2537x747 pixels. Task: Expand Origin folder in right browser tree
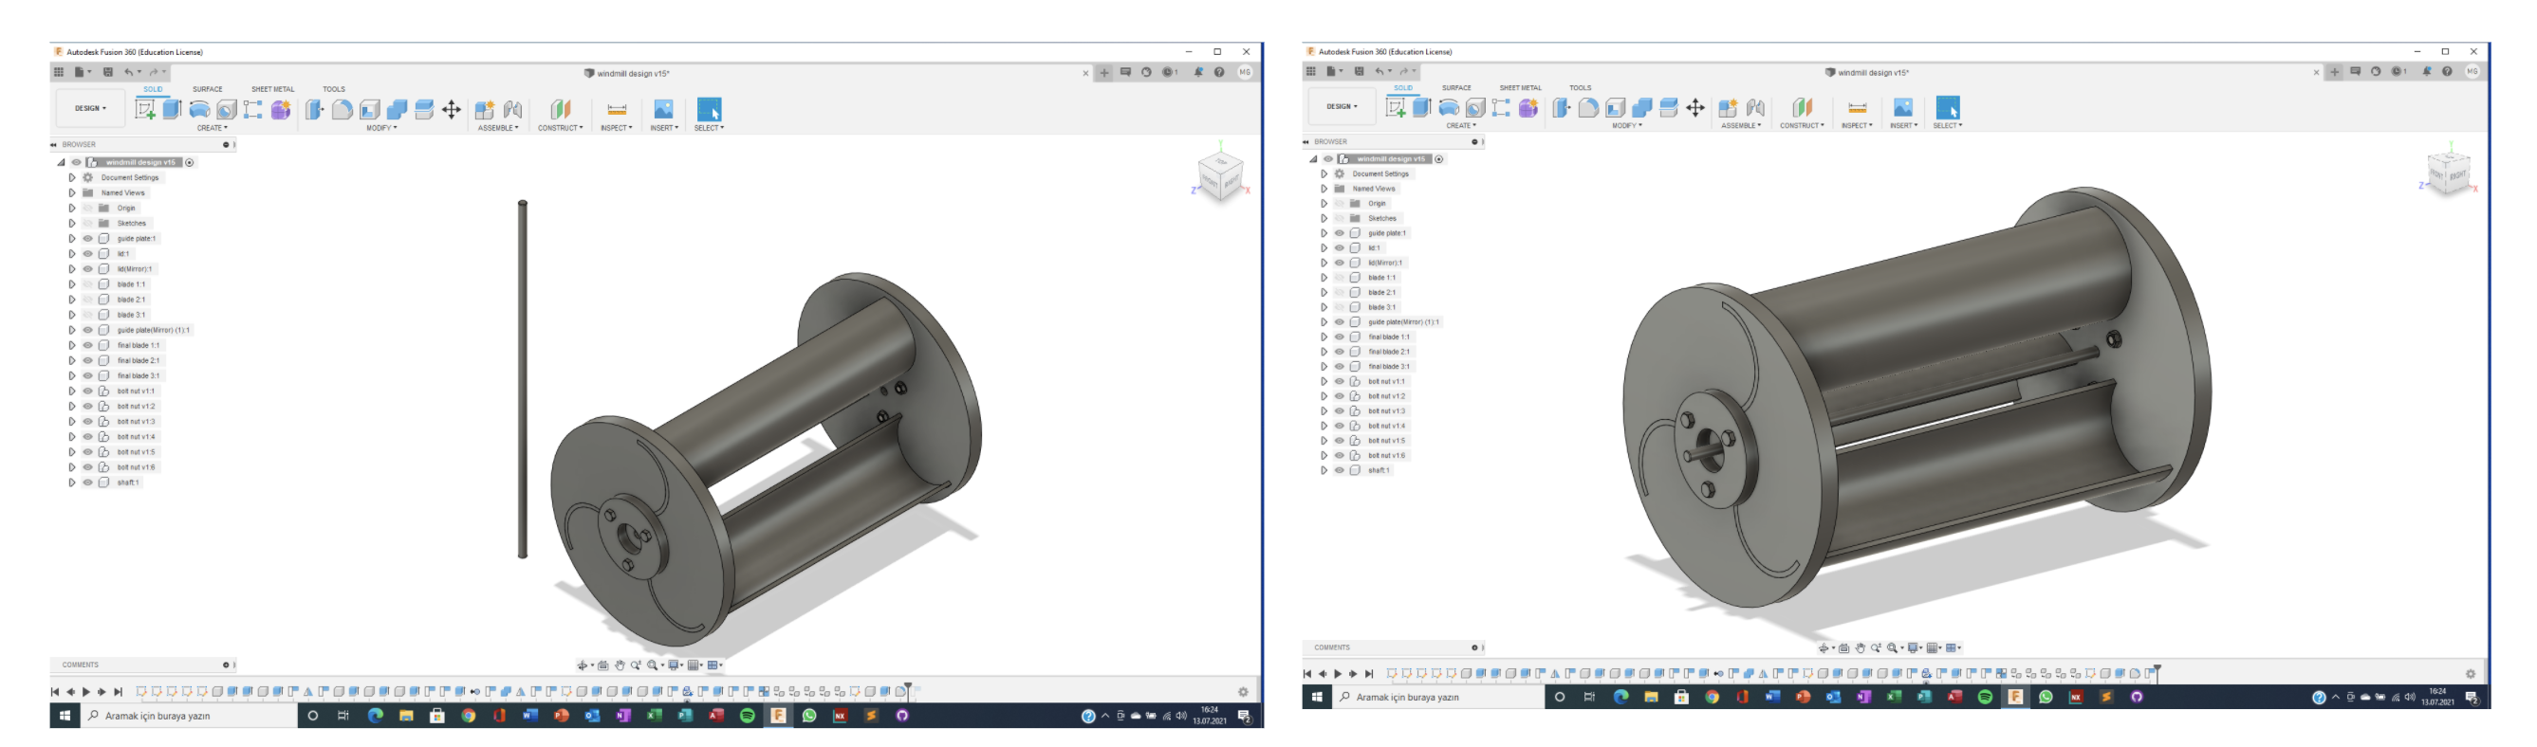click(x=1324, y=204)
